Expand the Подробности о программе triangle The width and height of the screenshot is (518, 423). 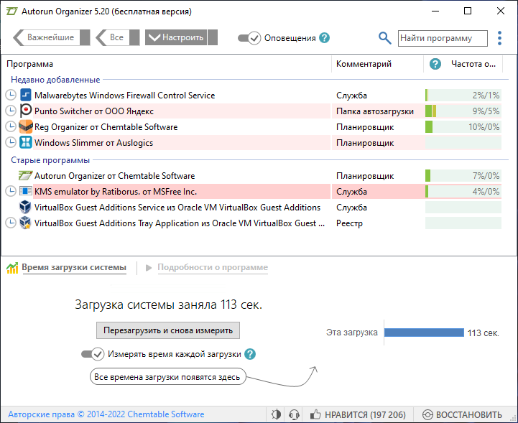coord(149,267)
